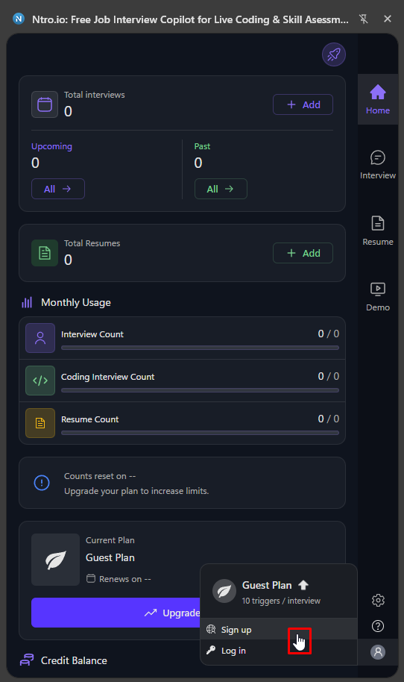Image resolution: width=404 pixels, height=682 pixels.
Task: Click the Guest Plan upgrade arrow icon
Action: [x=303, y=585]
